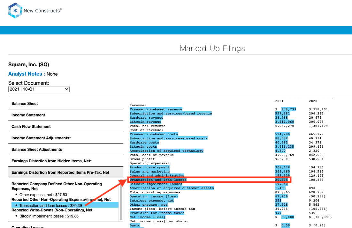Click Reported Other Non-Operating Expense/(Income), Net heading

pyautogui.click(x=61, y=200)
